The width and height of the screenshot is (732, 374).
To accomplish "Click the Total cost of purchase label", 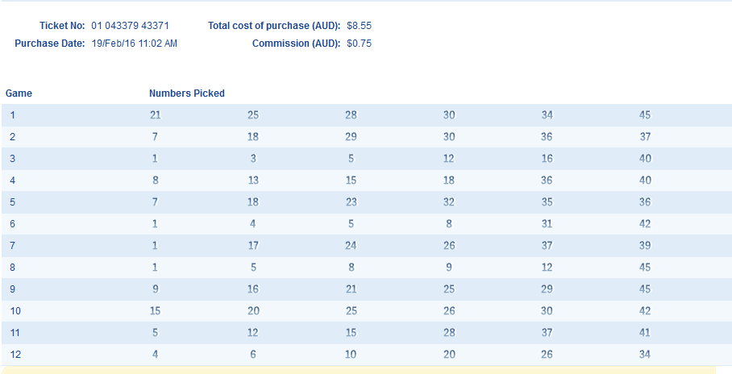I will [x=274, y=26].
